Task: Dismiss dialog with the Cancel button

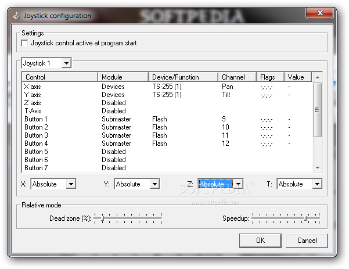Action: 307,241
